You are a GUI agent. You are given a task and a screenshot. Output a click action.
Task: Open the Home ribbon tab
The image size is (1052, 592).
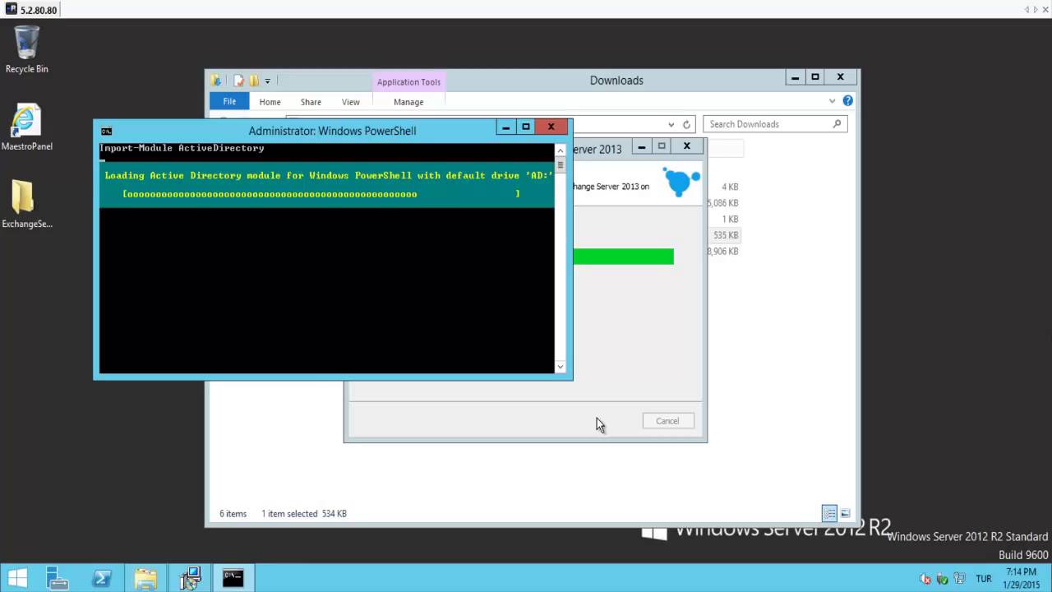click(x=270, y=102)
